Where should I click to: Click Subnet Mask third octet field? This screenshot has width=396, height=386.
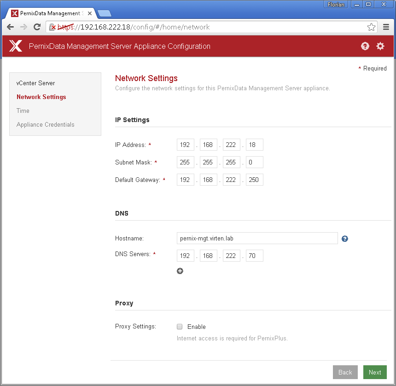coord(231,162)
